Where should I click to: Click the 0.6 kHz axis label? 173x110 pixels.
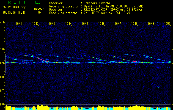pyautogui.click(x=2, y=105)
